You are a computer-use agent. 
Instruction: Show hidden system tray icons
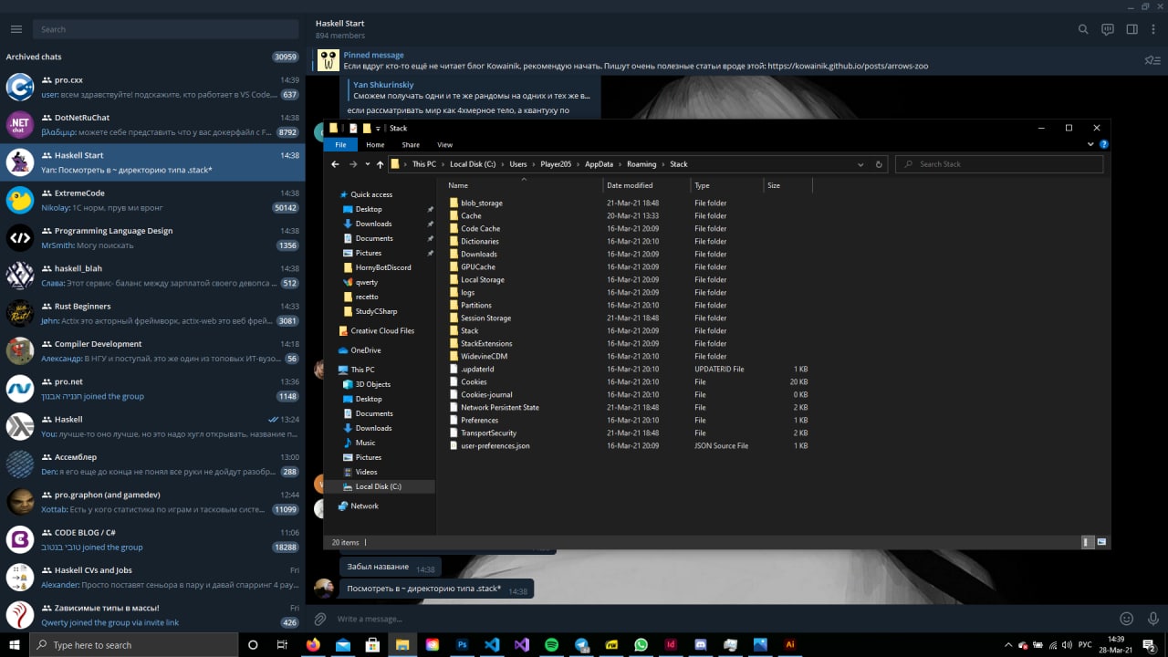click(x=1007, y=644)
